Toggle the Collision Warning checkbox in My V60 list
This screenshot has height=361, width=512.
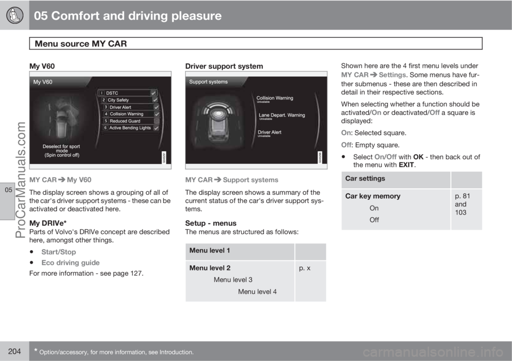157,114
